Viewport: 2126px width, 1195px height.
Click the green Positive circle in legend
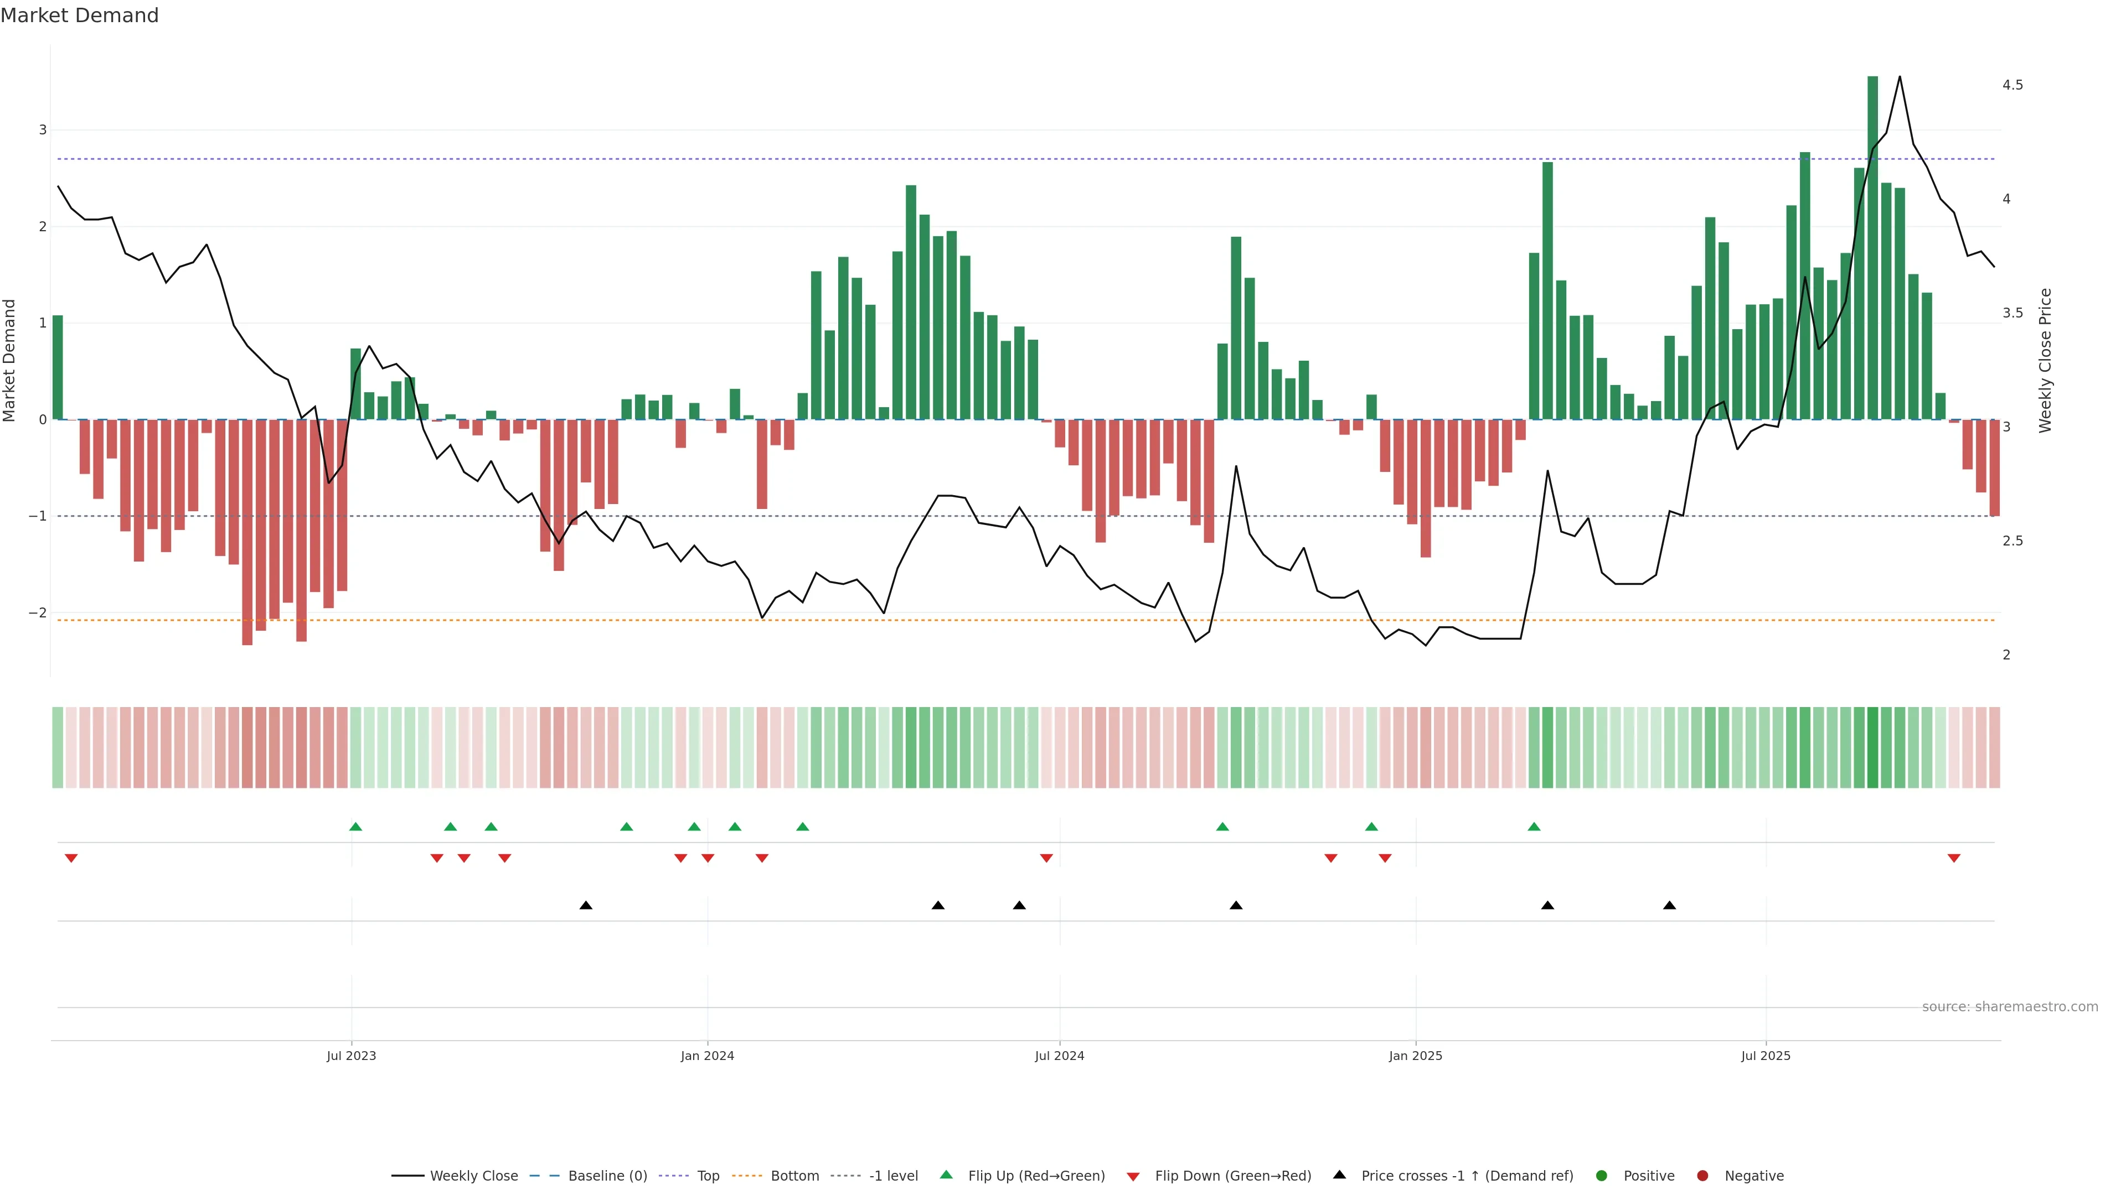(x=1602, y=1176)
